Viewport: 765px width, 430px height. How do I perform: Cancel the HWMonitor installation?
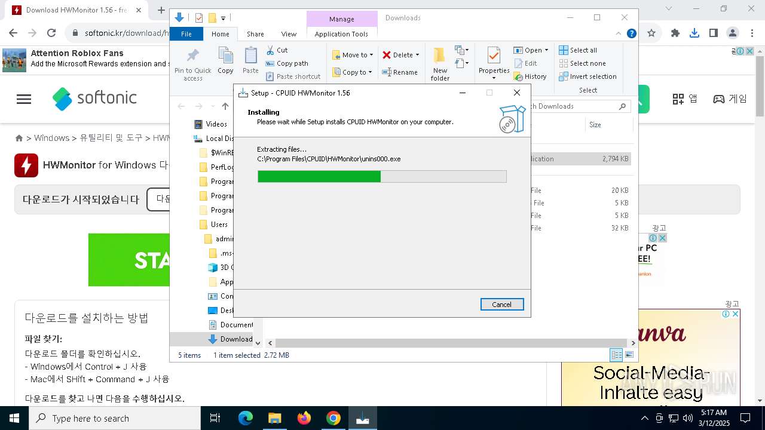[x=502, y=305]
